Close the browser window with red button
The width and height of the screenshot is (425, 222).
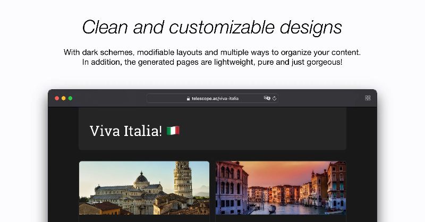pyautogui.click(x=57, y=98)
